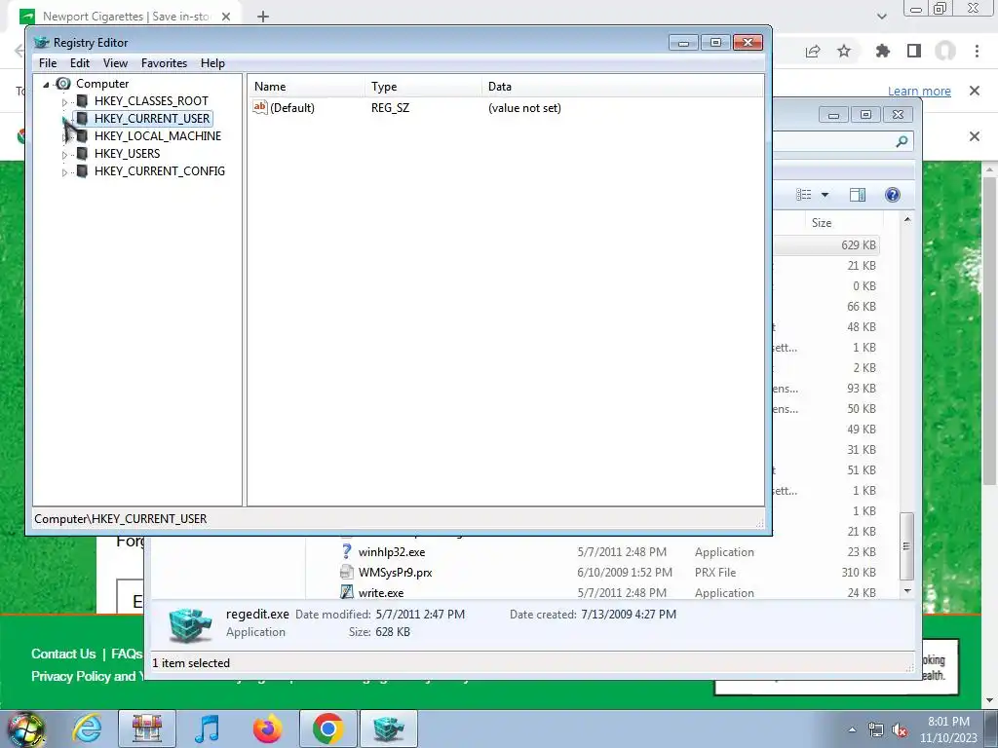
Task: Click the Chrome taskbar button
Action: point(327,729)
